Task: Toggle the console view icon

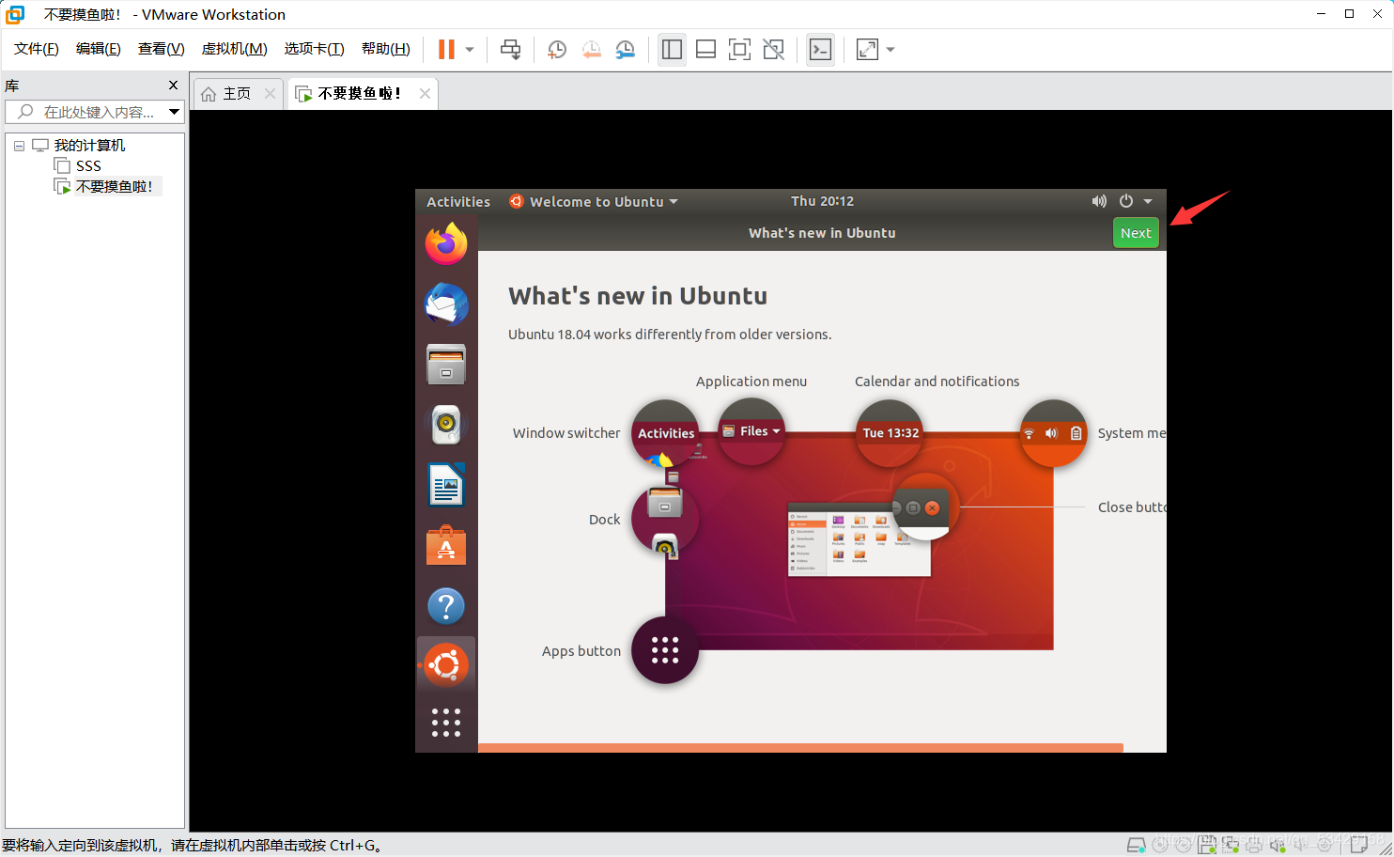Action: point(820,50)
